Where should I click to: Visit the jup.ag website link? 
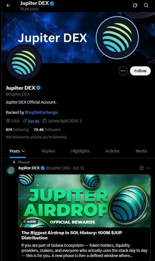(34, 121)
